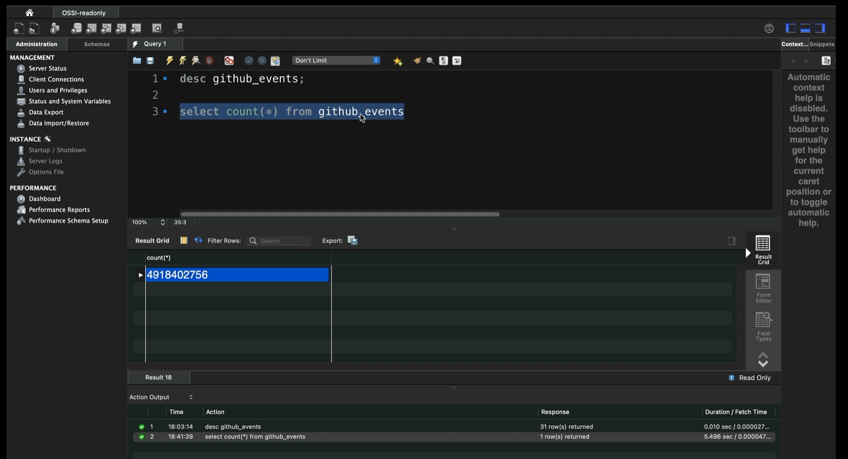This screenshot has width=848, height=459.
Task: Open Options File
Action: 46,172
